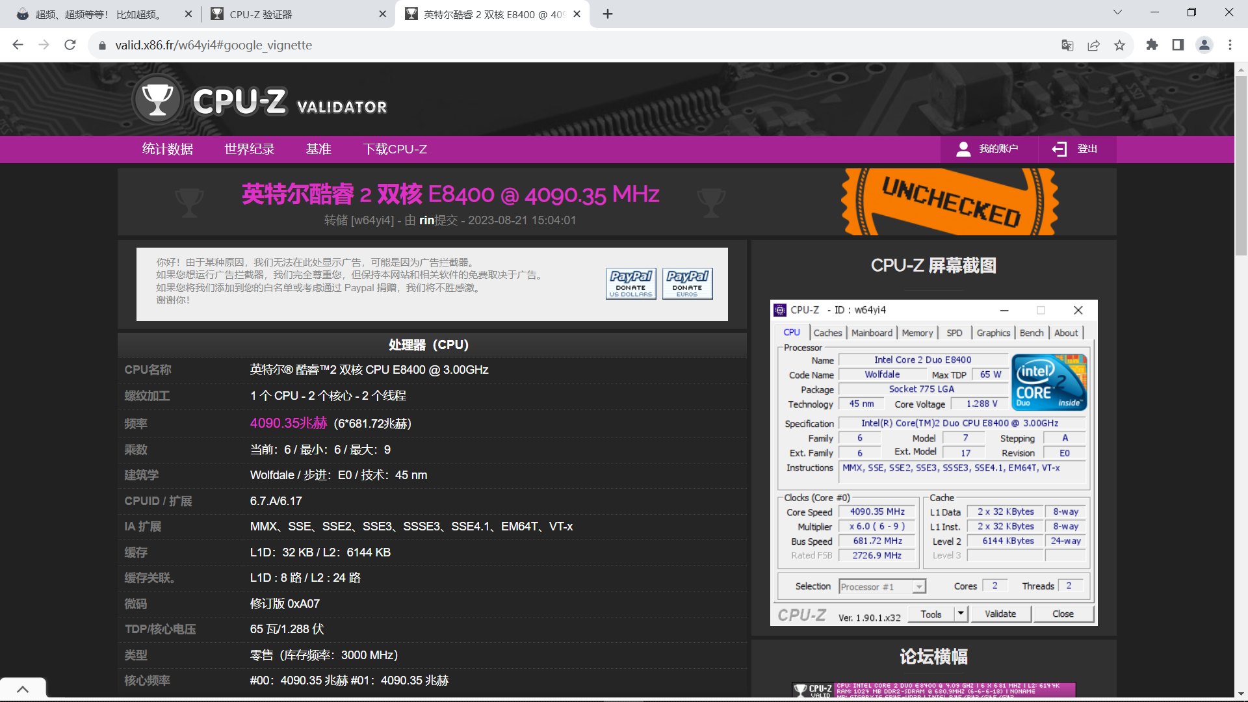
Task: Click the PayPal Donate US Dollars button
Action: click(x=630, y=284)
